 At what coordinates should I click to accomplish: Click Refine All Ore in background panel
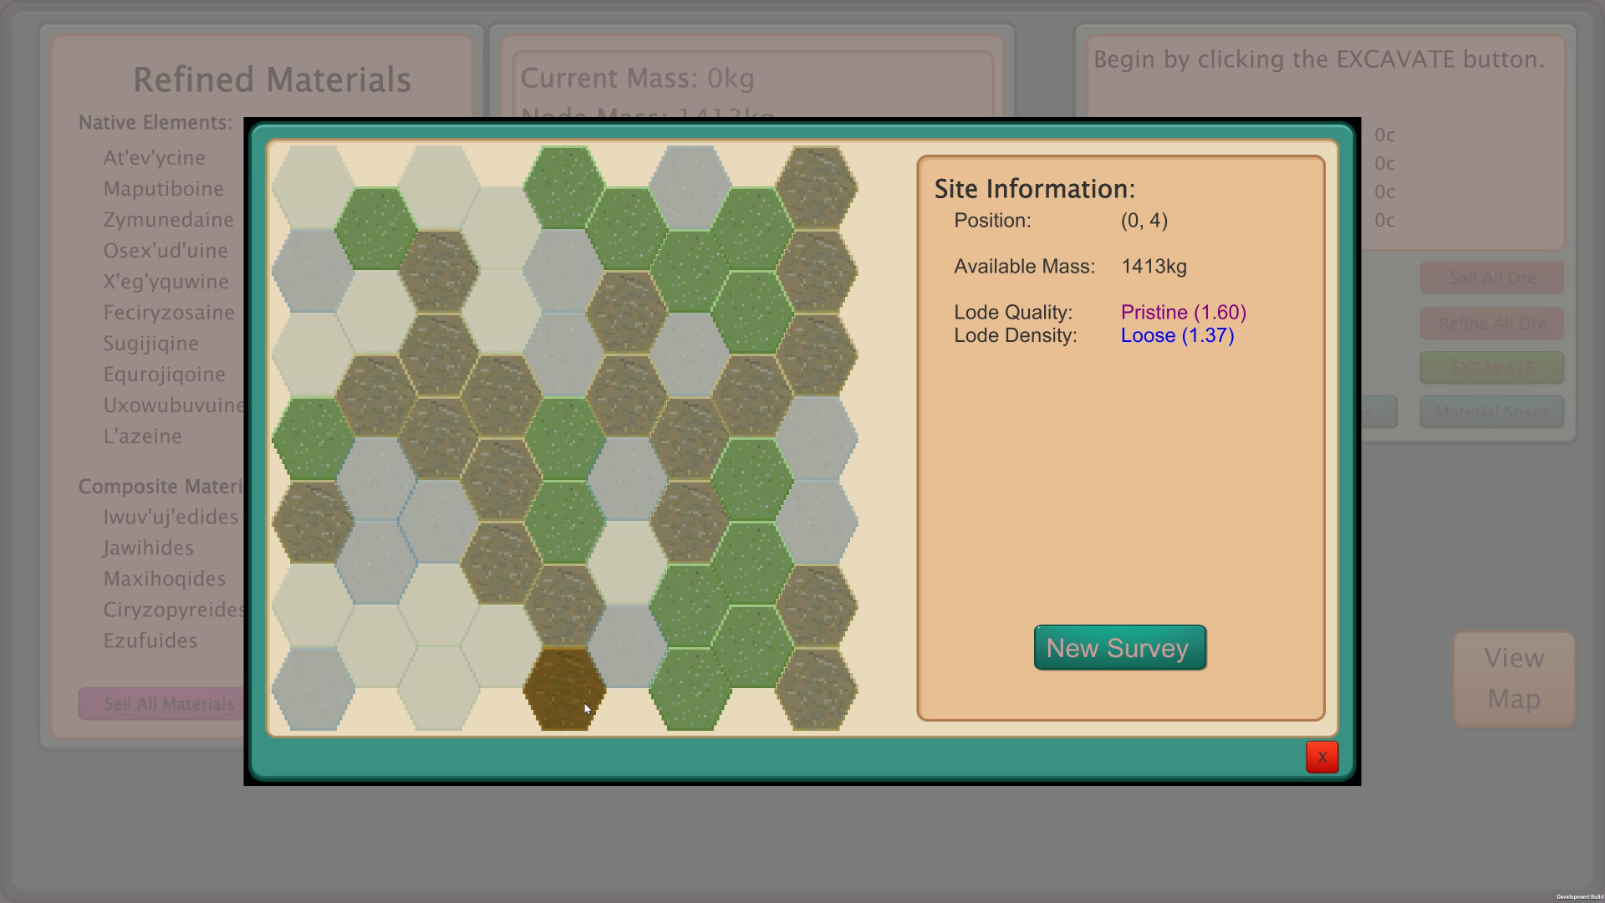click(x=1491, y=324)
